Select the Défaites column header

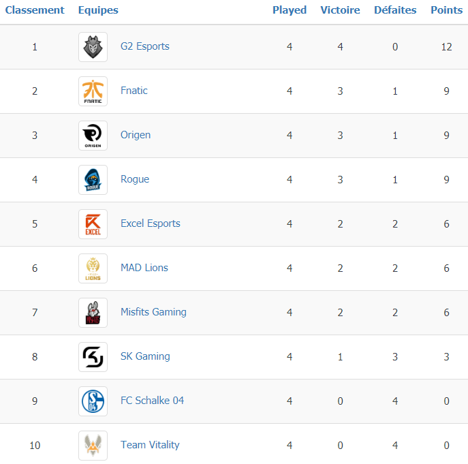pyautogui.click(x=395, y=10)
